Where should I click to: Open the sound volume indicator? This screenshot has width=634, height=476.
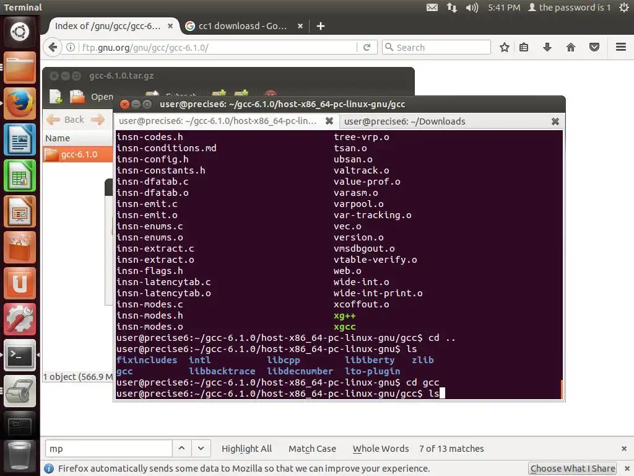pos(471,7)
